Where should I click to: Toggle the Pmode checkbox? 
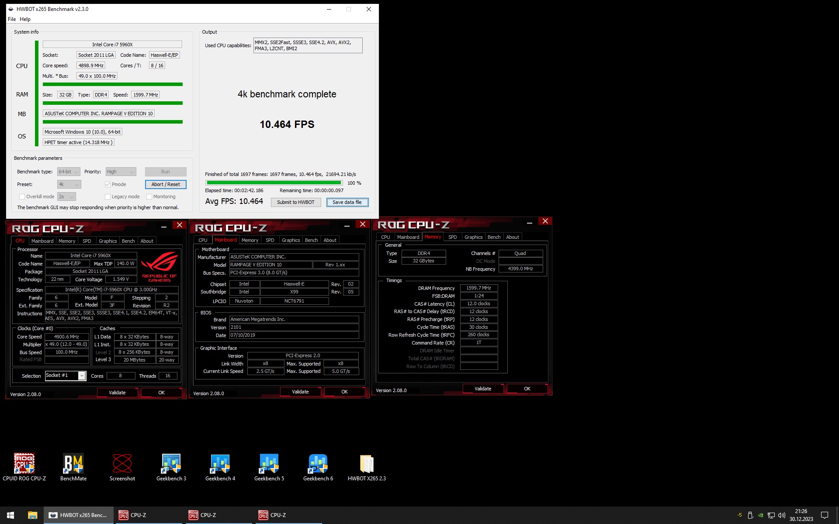tap(107, 184)
